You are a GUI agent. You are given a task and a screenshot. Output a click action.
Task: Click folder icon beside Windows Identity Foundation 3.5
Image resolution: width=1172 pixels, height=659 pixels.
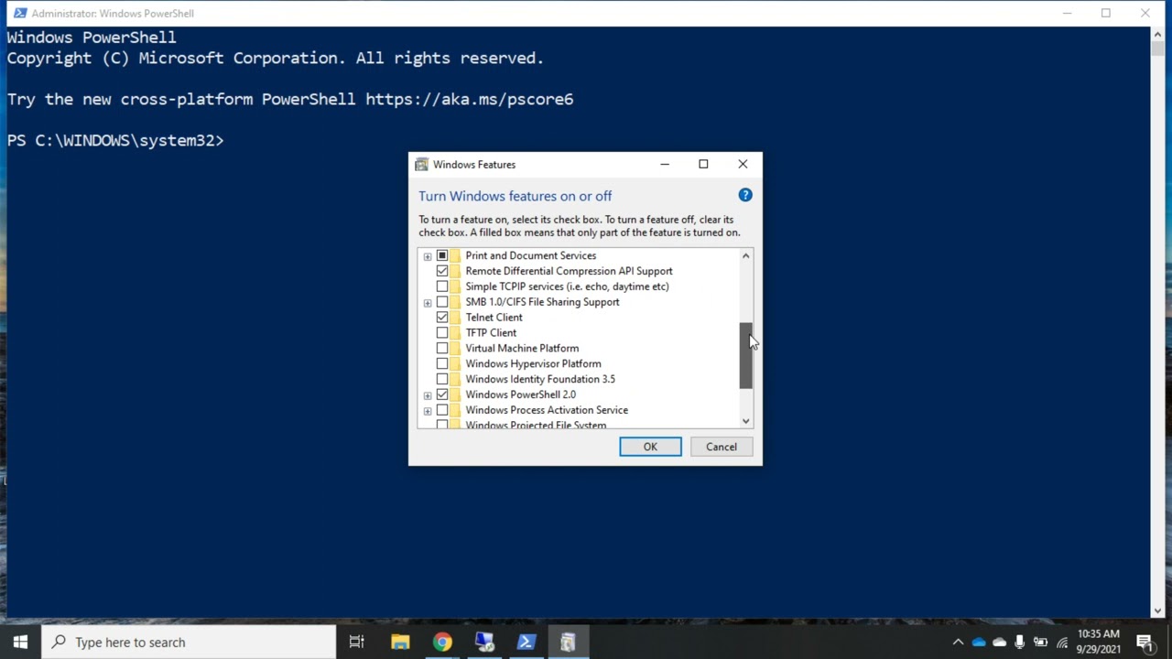[455, 379]
